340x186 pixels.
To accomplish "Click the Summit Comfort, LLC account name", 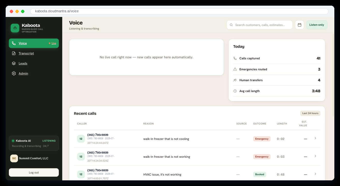I will 34,158.
